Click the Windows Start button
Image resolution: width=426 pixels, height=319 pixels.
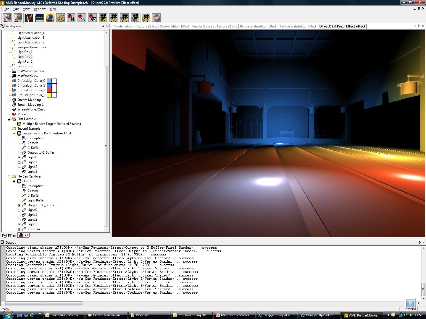(7, 315)
